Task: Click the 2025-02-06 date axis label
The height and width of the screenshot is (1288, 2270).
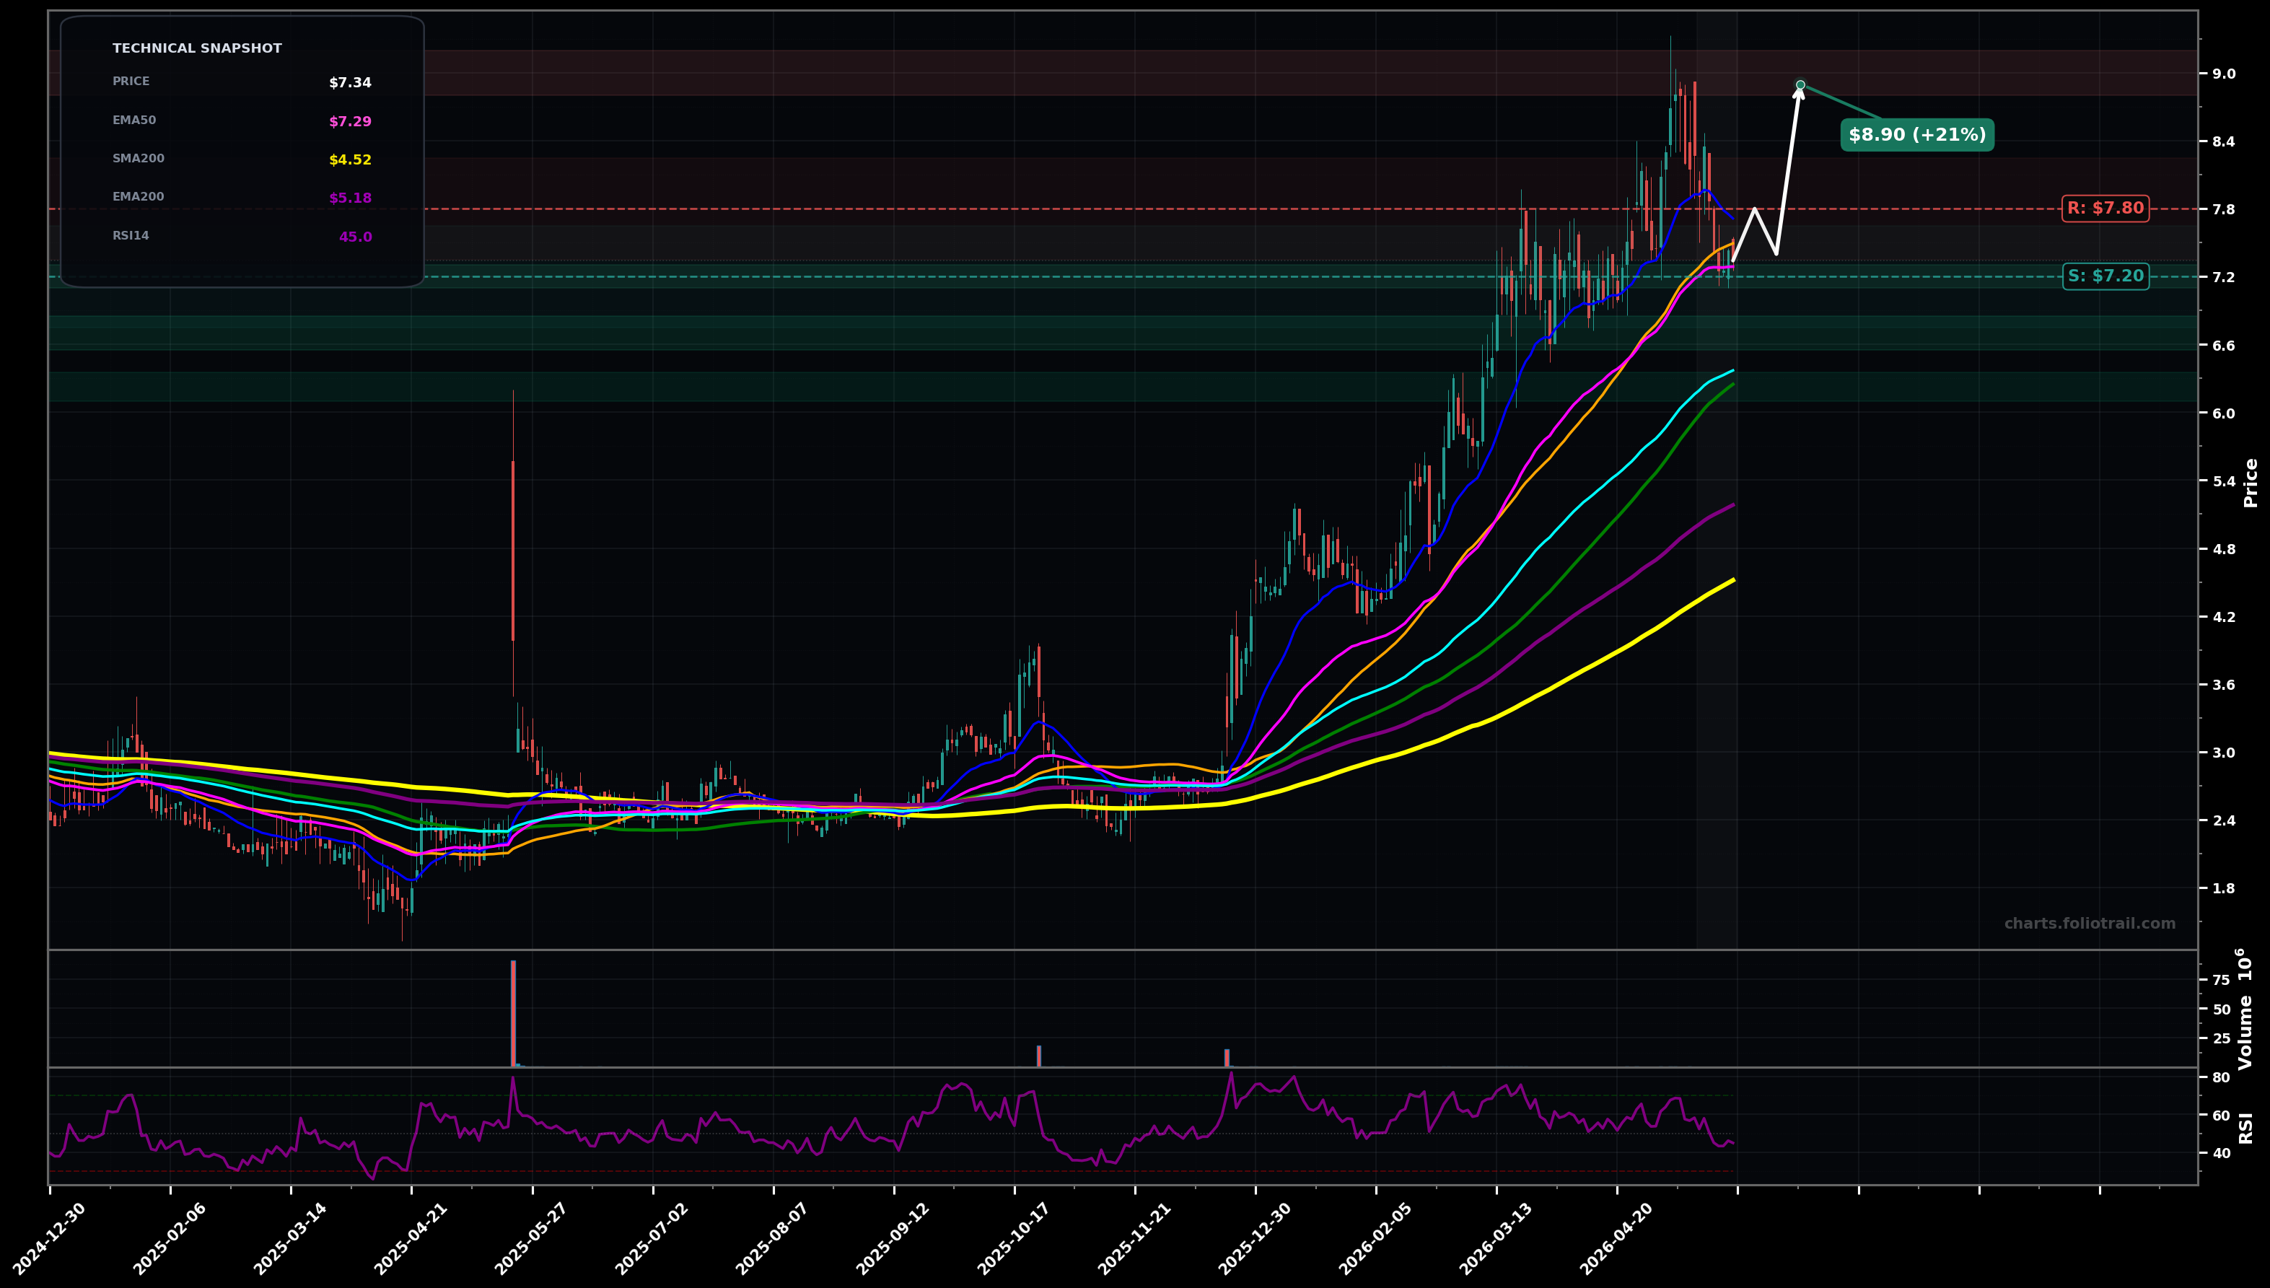Action: (x=170, y=1238)
